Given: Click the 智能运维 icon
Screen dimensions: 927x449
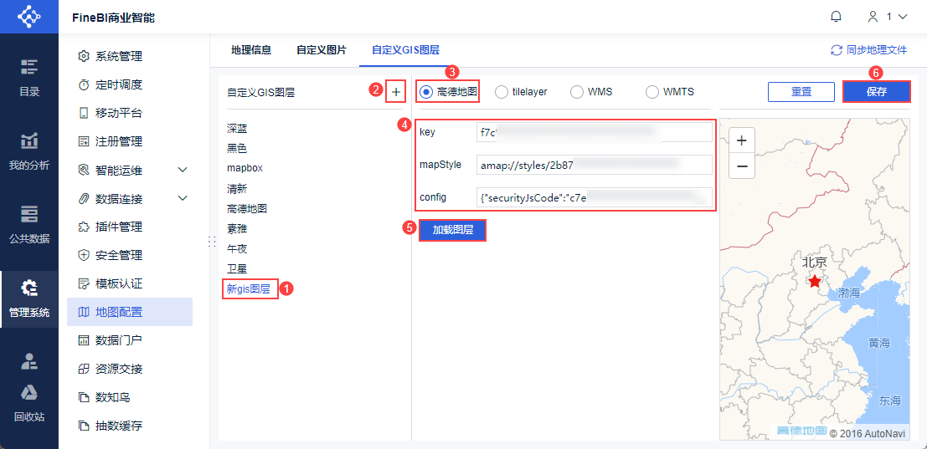Looking at the screenshot, I should click(84, 171).
